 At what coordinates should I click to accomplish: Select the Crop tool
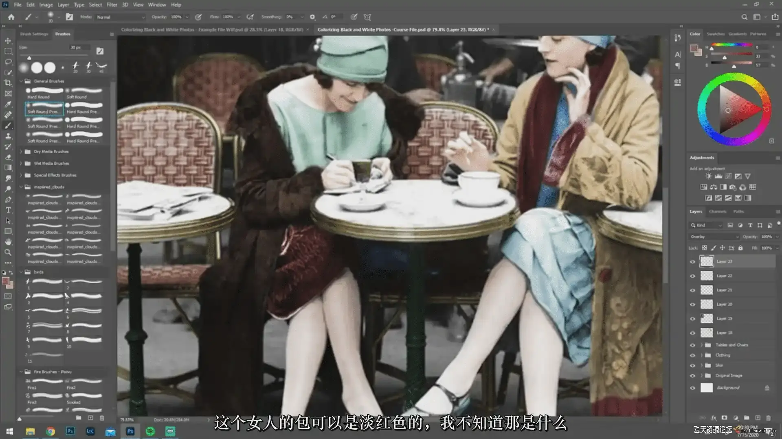pos(8,83)
